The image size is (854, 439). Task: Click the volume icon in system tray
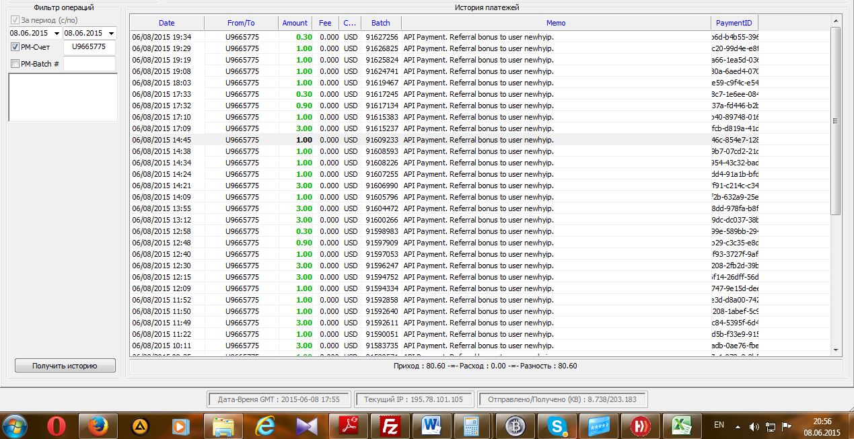coord(754,426)
